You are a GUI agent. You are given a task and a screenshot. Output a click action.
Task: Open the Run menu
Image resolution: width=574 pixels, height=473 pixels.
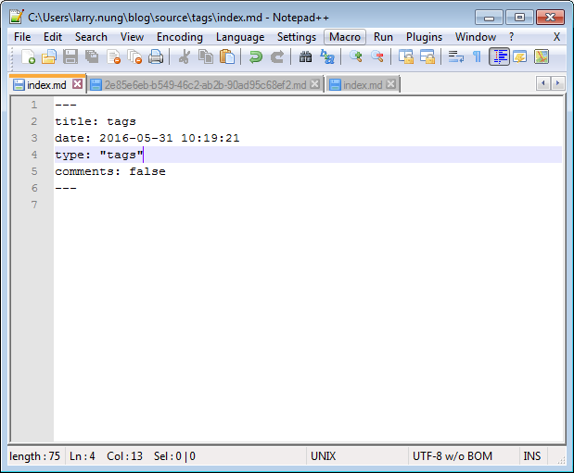click(x=383, y=37)
